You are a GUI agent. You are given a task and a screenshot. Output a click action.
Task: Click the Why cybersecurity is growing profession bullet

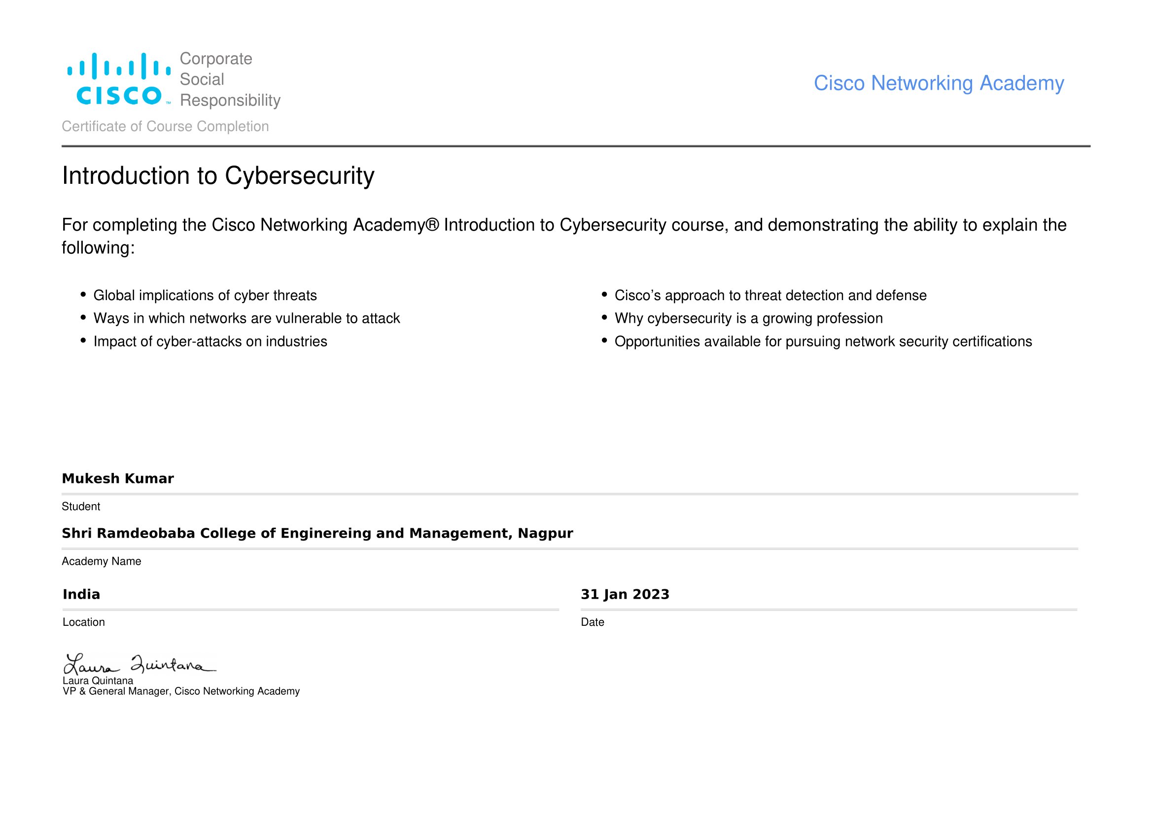[x=748, y=319]
